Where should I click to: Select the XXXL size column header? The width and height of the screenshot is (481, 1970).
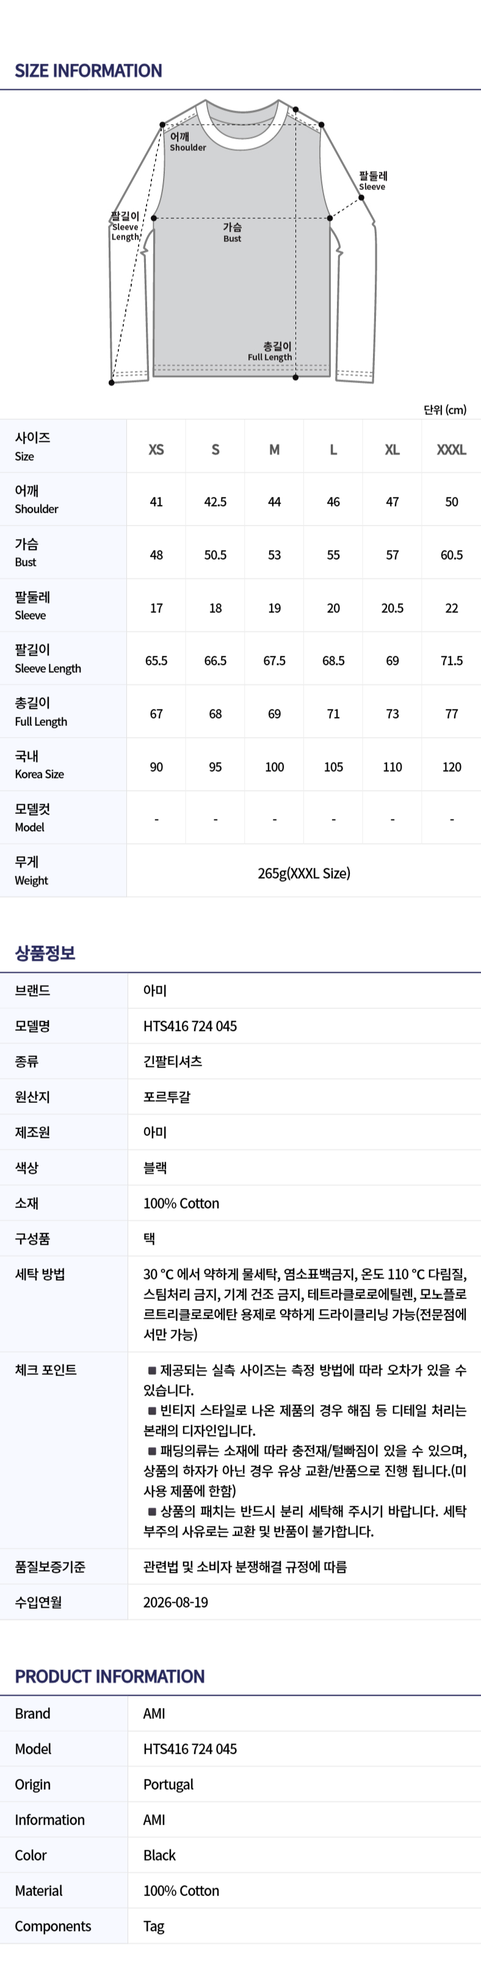(x=451, y=450)
